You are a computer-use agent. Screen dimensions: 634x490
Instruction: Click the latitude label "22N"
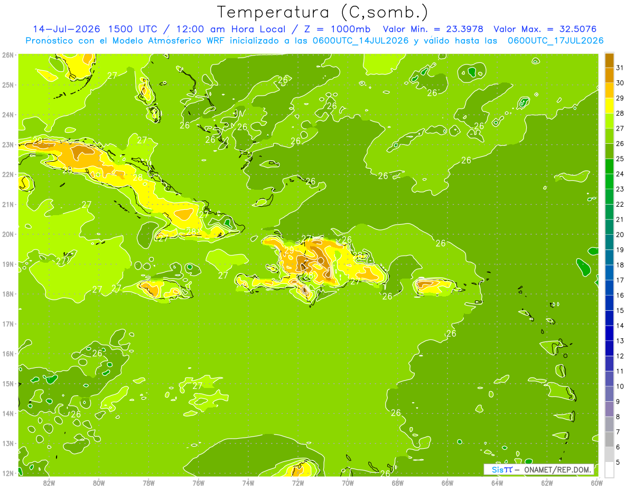click(x=8, y=174)
